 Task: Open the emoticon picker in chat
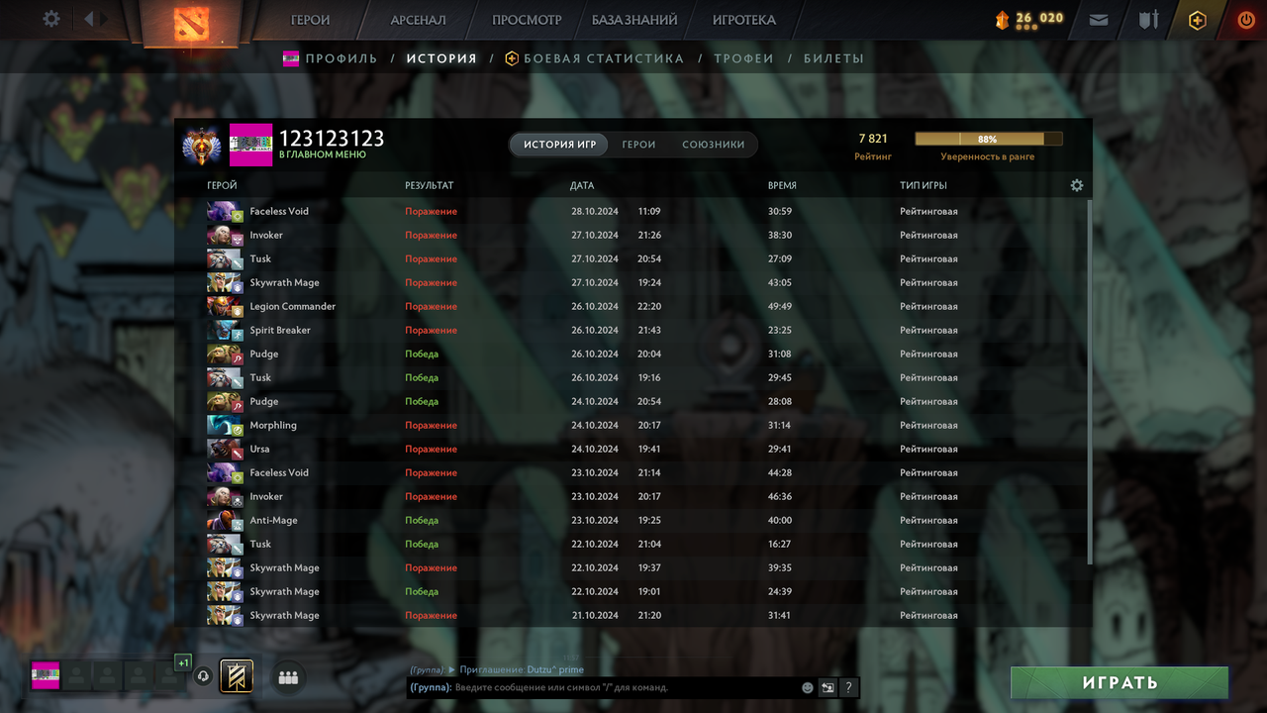pyautogui.click(x=808, y=687)
